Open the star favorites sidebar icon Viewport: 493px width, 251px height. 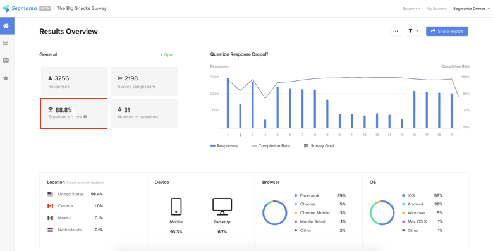6,78
